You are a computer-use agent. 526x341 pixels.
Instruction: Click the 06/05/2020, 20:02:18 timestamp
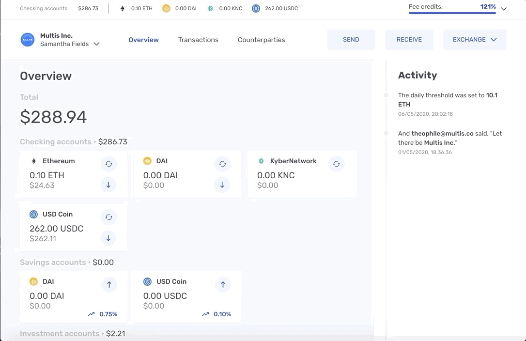click(x=425, y=114)
